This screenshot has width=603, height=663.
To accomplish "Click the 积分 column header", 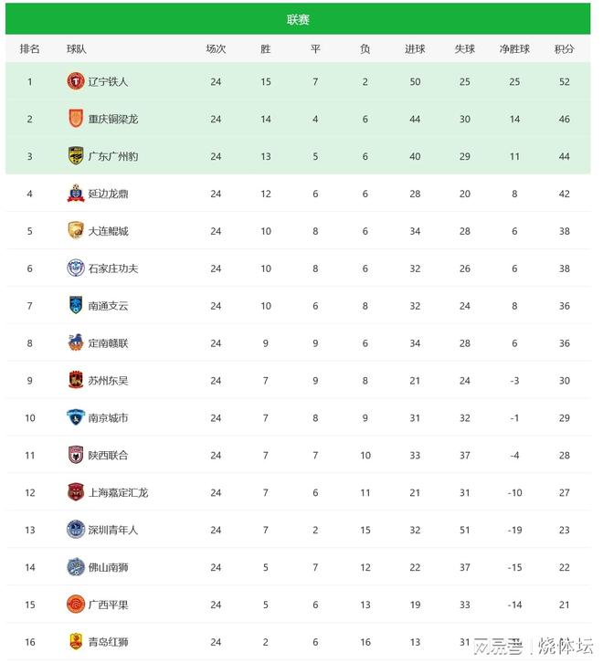I will [565, 48].
